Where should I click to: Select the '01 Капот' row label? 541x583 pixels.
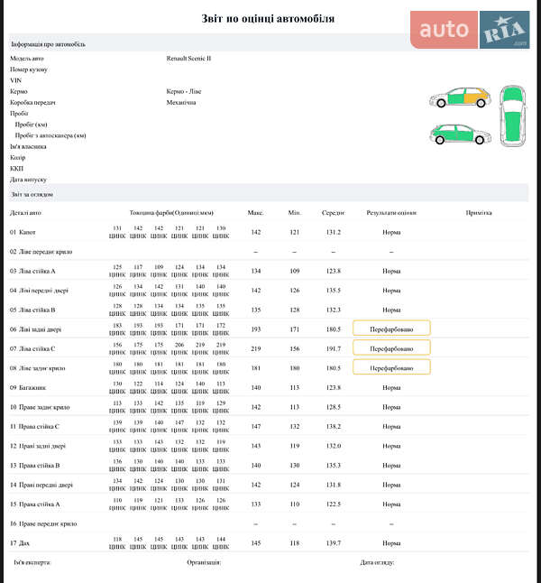pos(23,232)
